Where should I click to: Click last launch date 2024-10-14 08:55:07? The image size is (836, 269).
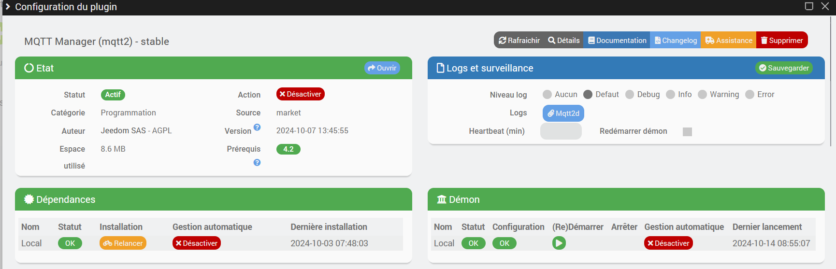[771, 243]
